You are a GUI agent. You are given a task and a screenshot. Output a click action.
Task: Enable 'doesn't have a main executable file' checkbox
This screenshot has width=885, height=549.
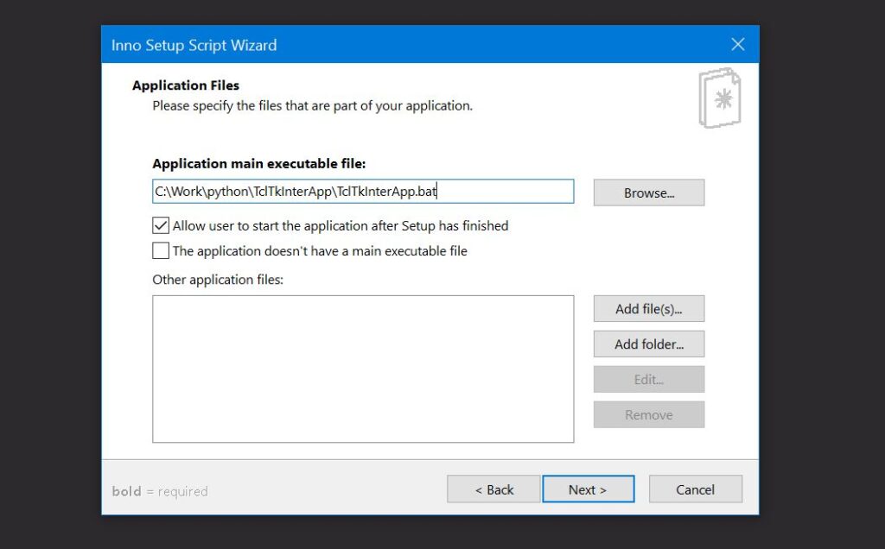(161, 251)
